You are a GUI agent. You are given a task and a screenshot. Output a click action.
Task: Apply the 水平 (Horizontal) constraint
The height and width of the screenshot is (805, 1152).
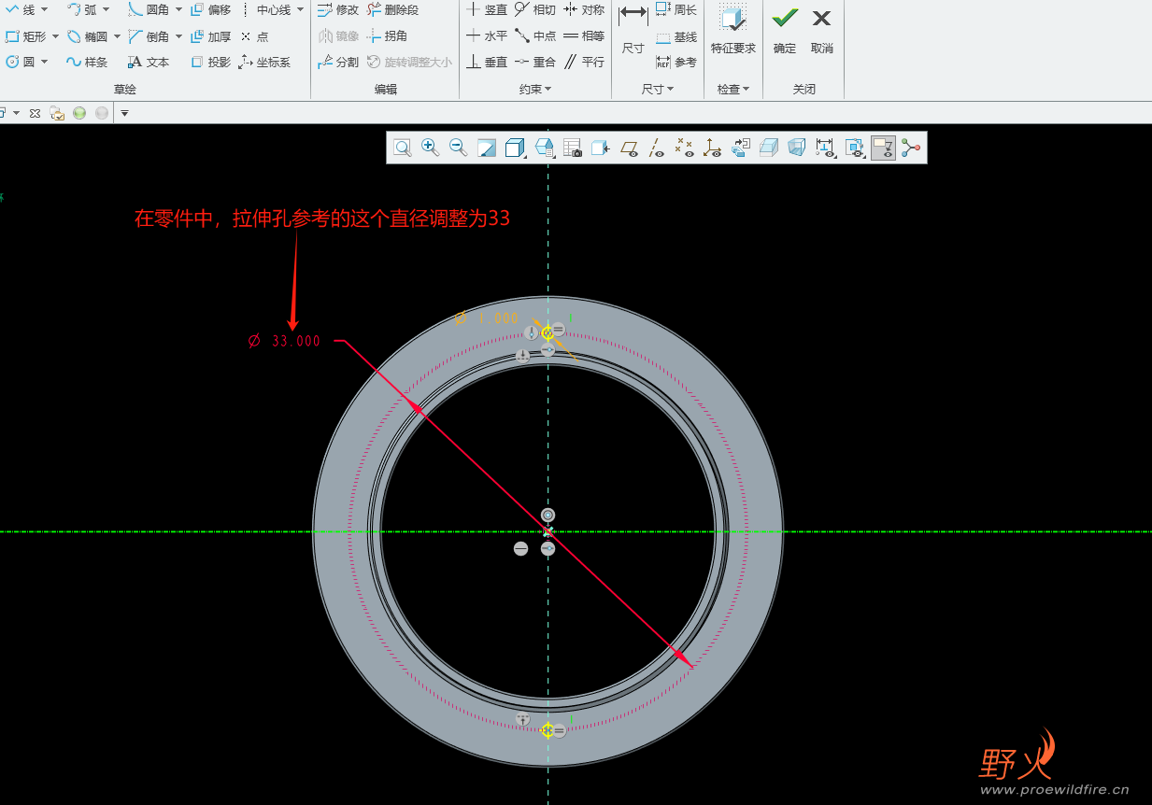(x=487, y=35)
